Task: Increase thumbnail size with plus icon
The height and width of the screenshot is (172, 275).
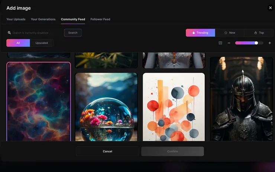Action: coord(269,43)
